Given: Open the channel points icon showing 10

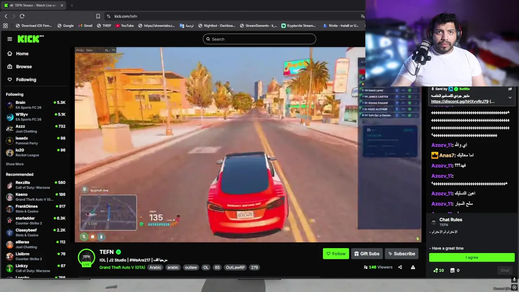Looking at the screenshot, I should point(439,271).
